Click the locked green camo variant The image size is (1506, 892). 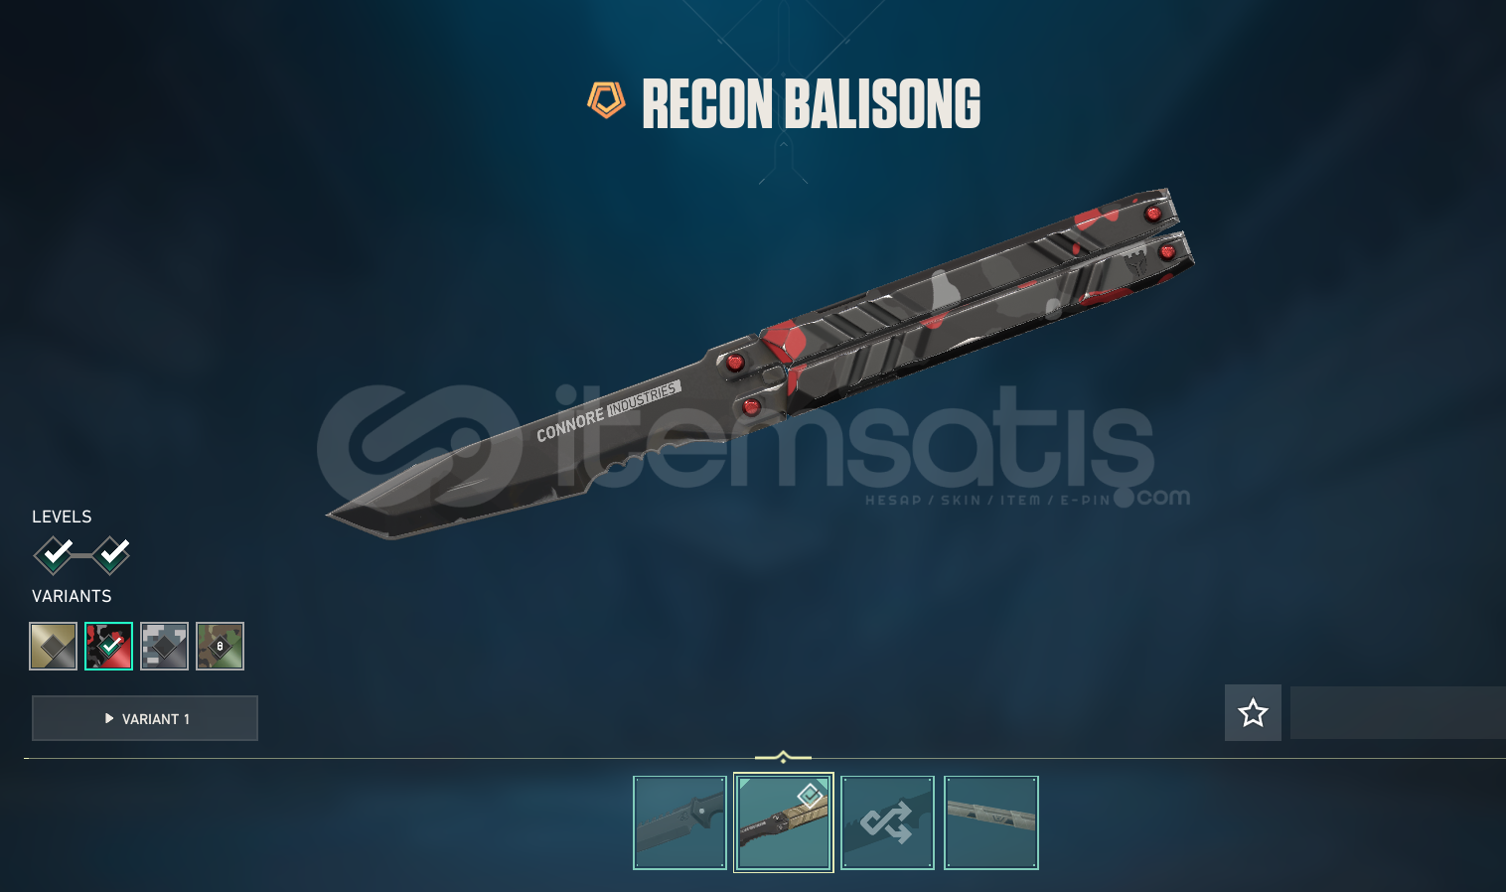point(221,647)
